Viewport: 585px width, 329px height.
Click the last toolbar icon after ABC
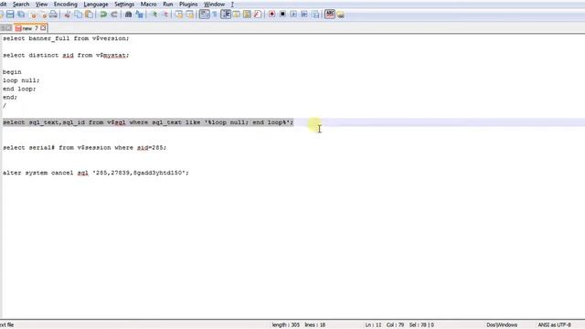point(340,15)
